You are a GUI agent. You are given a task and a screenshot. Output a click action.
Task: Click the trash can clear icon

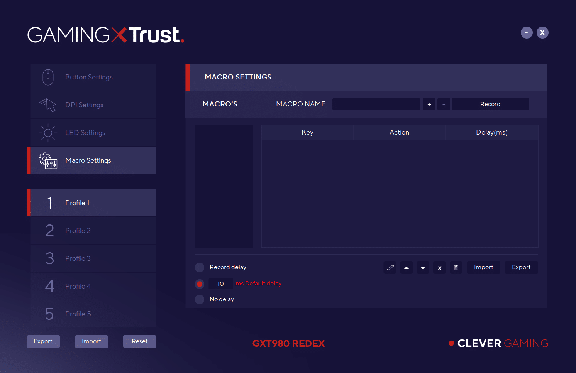456,267
